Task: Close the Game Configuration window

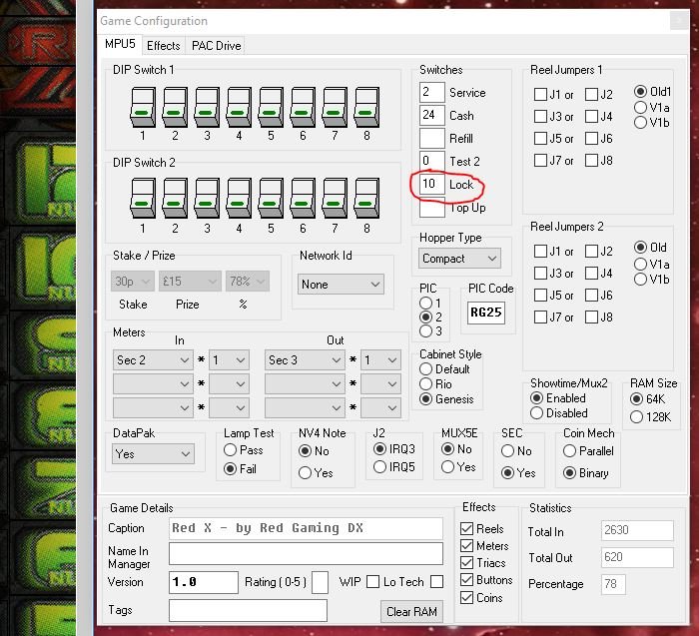Action: click(x=682, y=20)
